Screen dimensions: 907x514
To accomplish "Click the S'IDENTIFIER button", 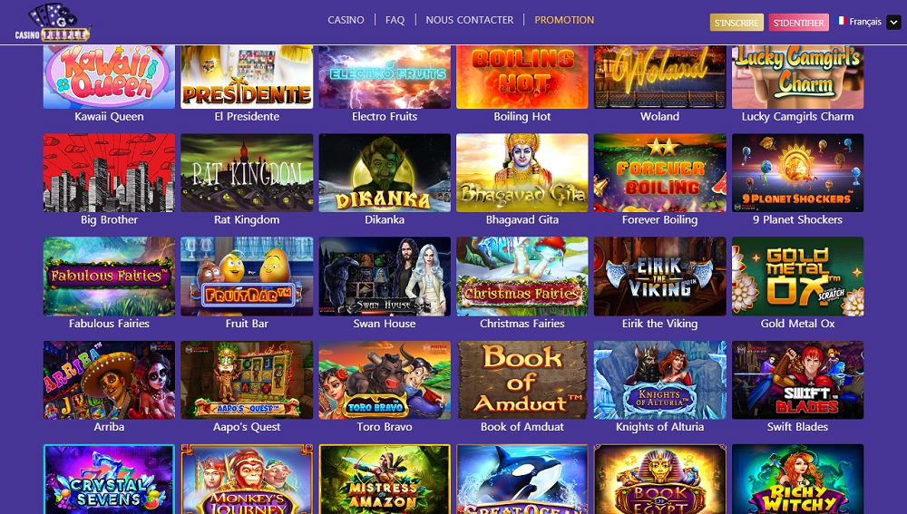I will click(x=799, y=23).
